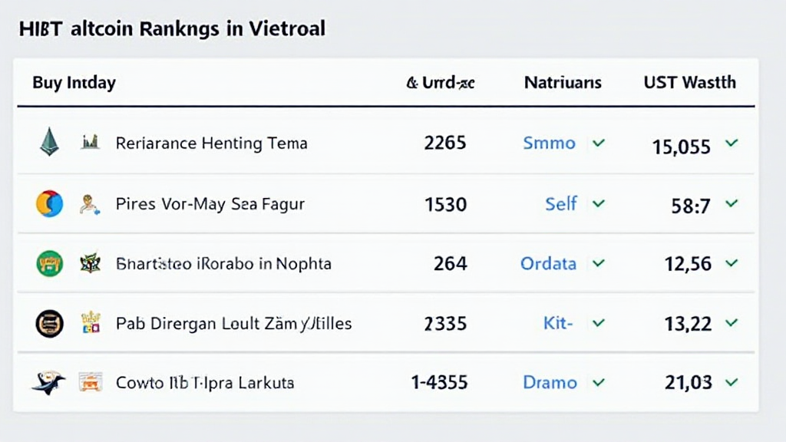Image resolution: width=786 pixels, height=442 pixels.
Task: Click the bird-shaped coin icon in last row
Action: (48, 382)
